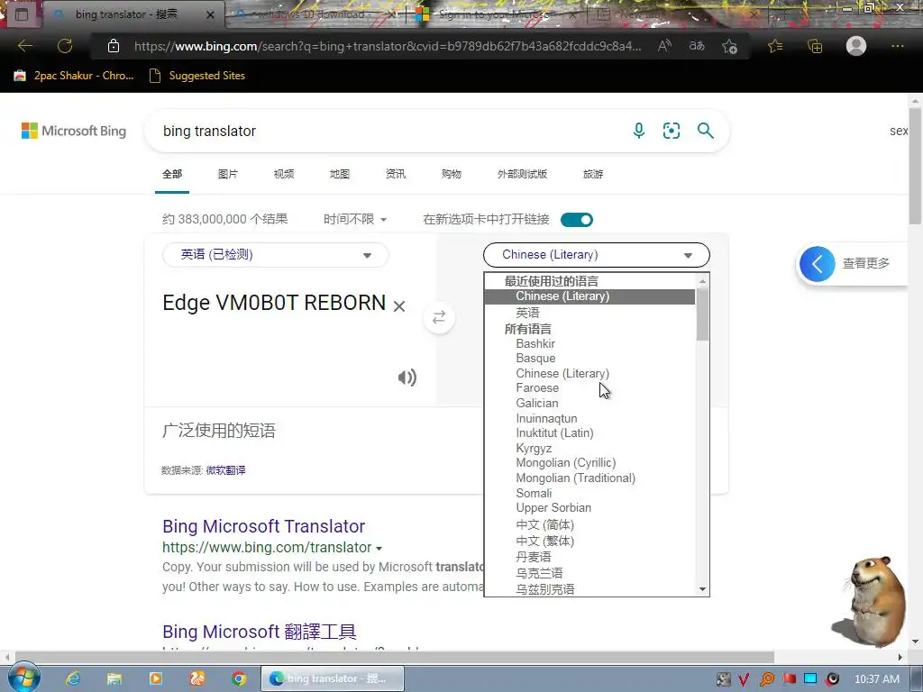923x692 pixels.
Task: Open the Read aloud icon
Action: (664, 46)
